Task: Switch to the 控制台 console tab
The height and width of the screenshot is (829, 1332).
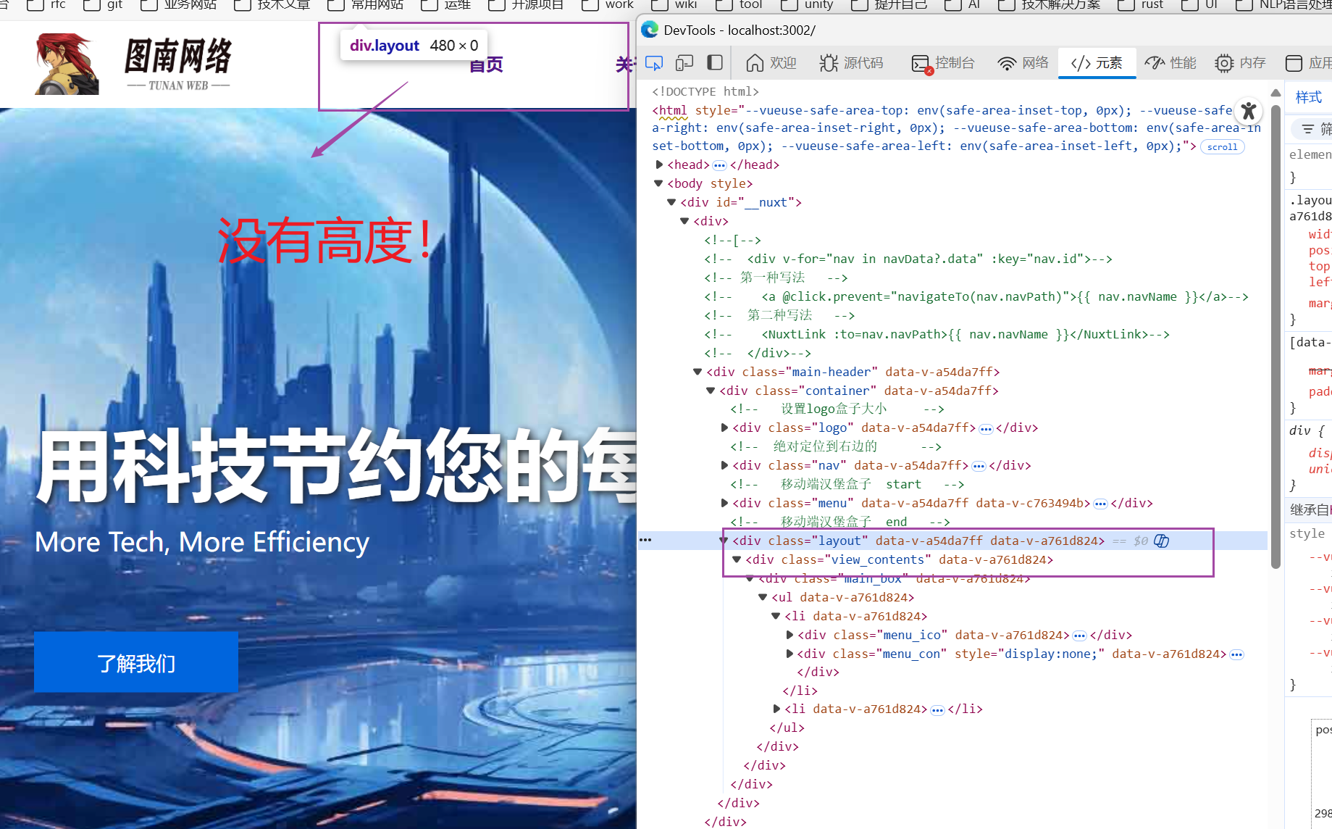Action: [943, 63]
